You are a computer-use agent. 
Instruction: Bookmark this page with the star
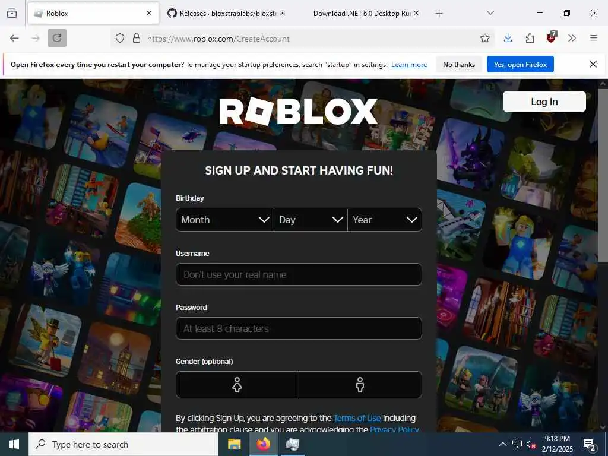coord(484,38)
